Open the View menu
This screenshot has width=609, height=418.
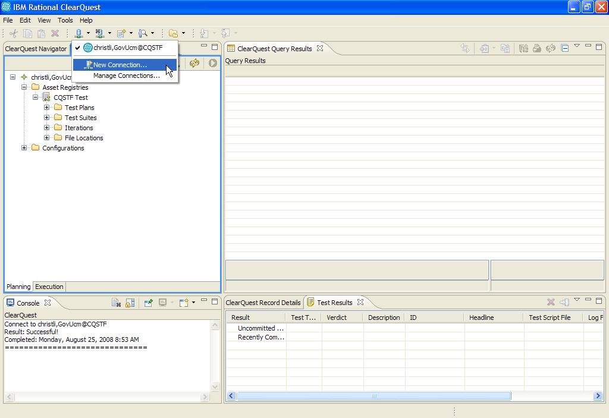tap(44, 20)
